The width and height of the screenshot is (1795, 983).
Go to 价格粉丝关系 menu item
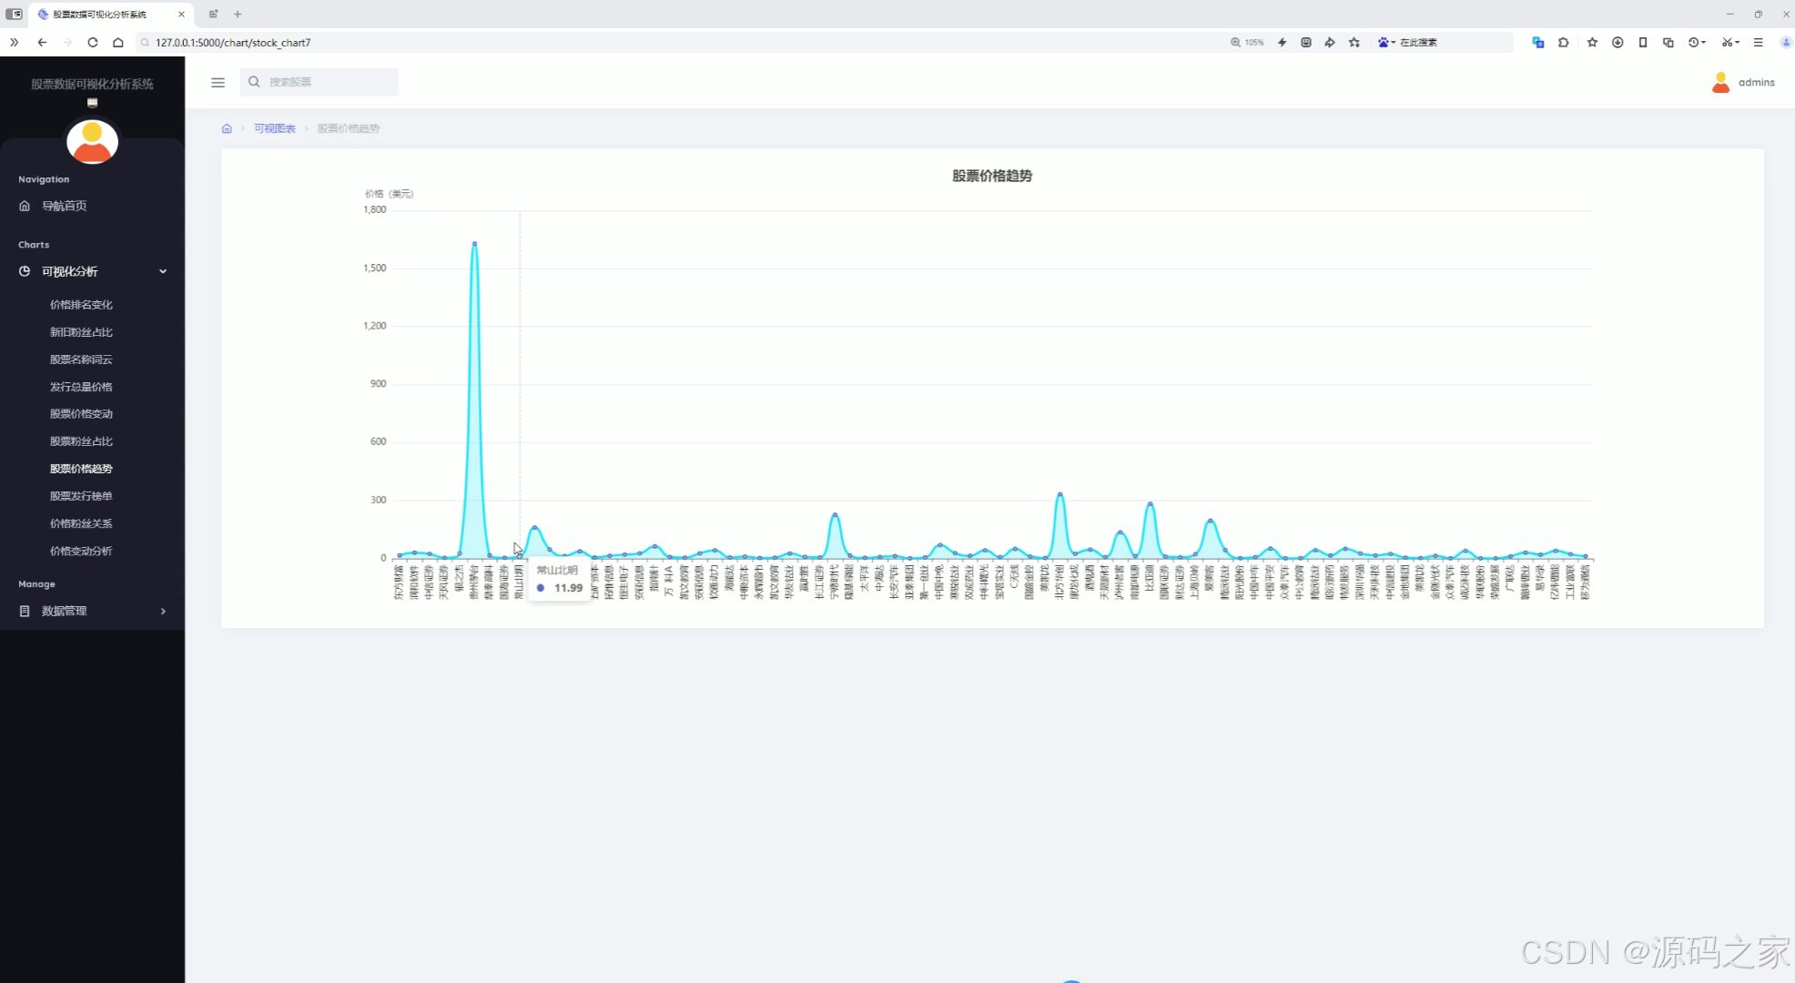pos(81,523)
